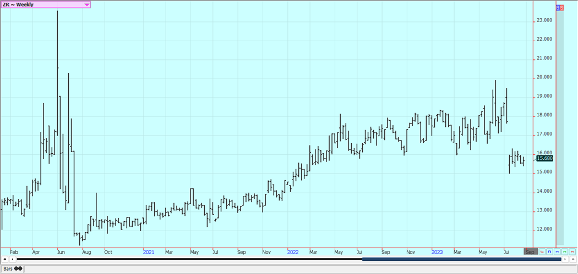This screenshot has width=578, height=274.
Task: Click the black portion of the time scrollbar track
Action: tap(189, 259)
